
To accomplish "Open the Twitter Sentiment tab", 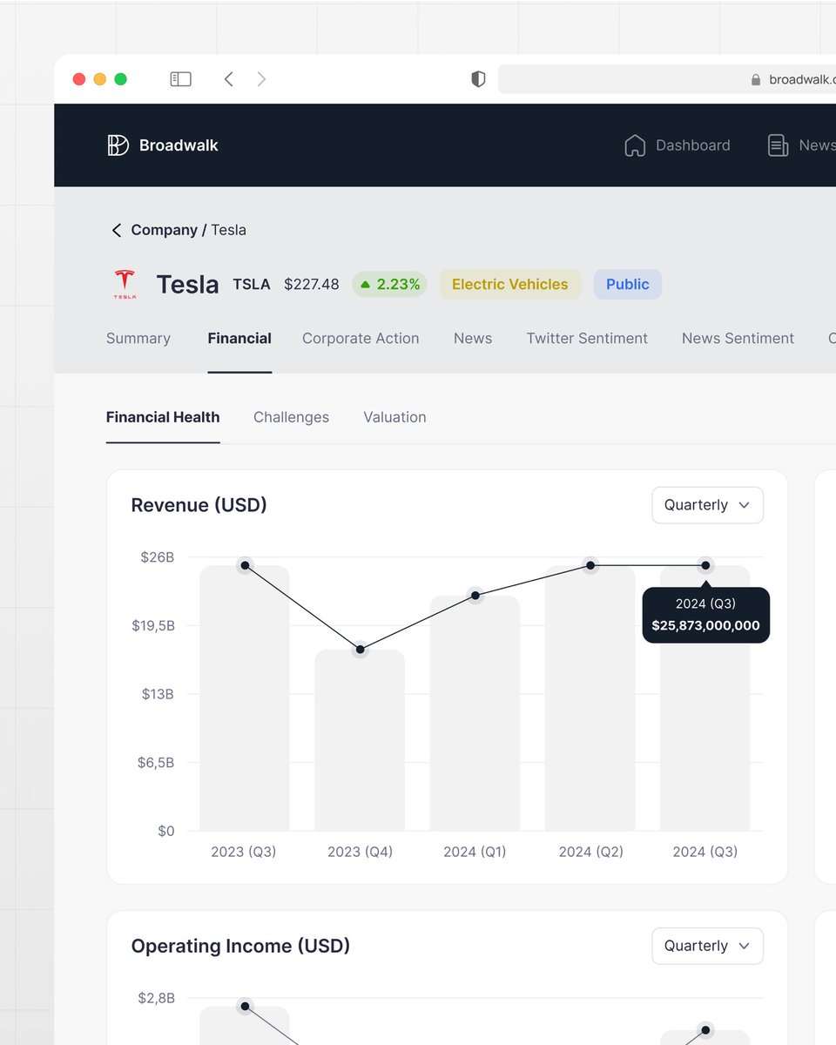I will click(587, 338).
